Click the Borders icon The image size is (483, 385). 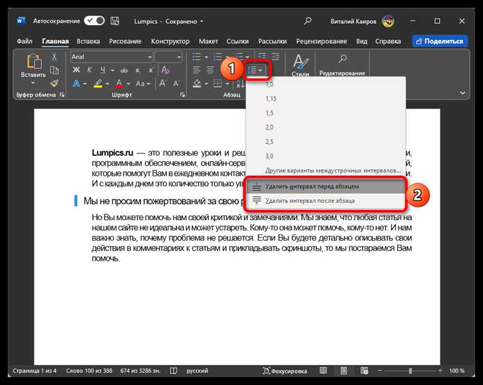pos(218,83)
